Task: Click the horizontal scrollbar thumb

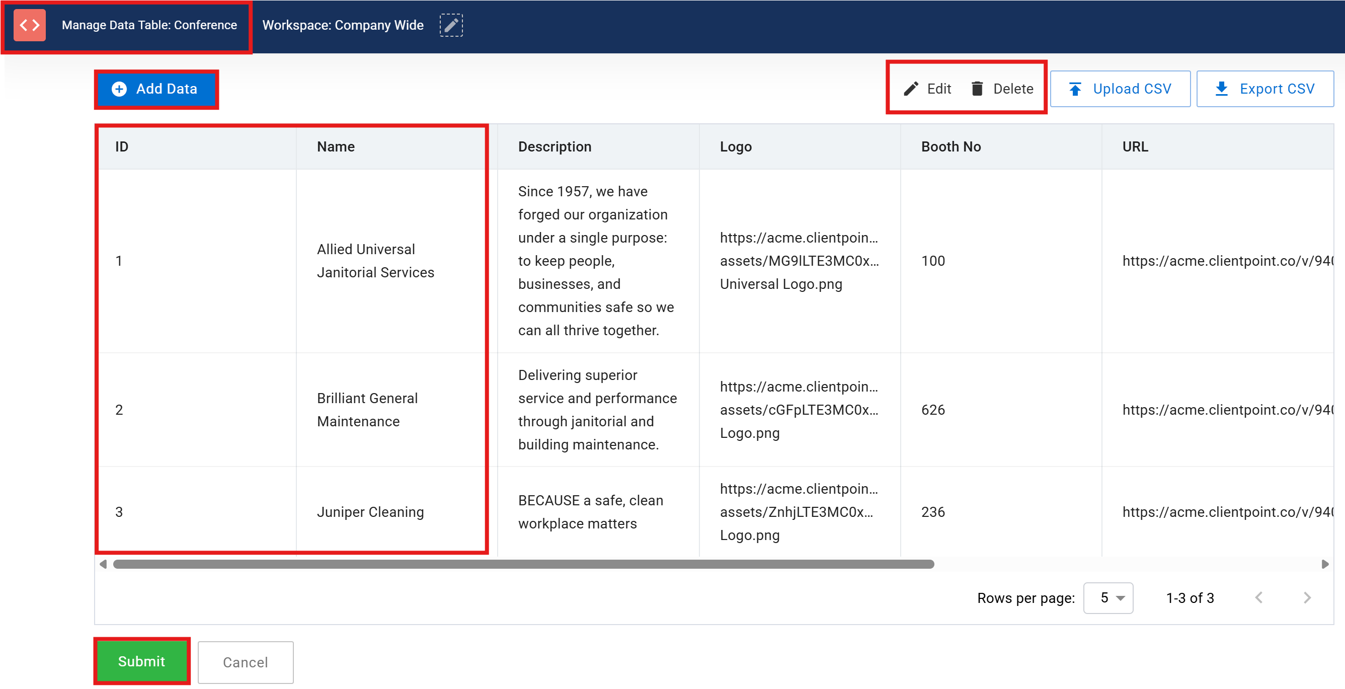Action: [x=523, y=564]
